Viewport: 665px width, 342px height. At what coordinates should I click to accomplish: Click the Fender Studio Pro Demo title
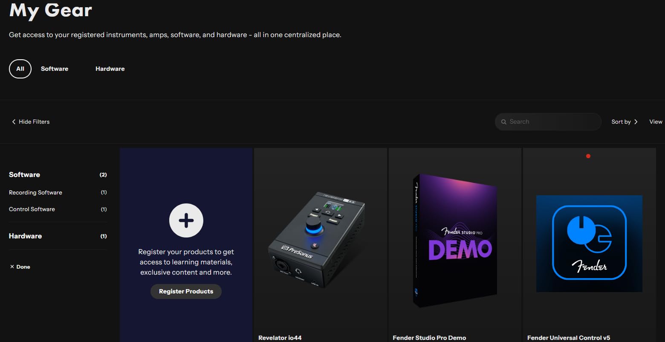point(429,338)
